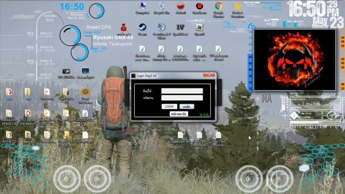
Task: Click the circular C drive launcher widget
Action: click(67, 179)
